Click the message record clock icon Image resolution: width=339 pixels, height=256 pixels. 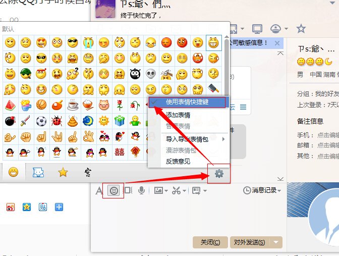tap(247, 190)
